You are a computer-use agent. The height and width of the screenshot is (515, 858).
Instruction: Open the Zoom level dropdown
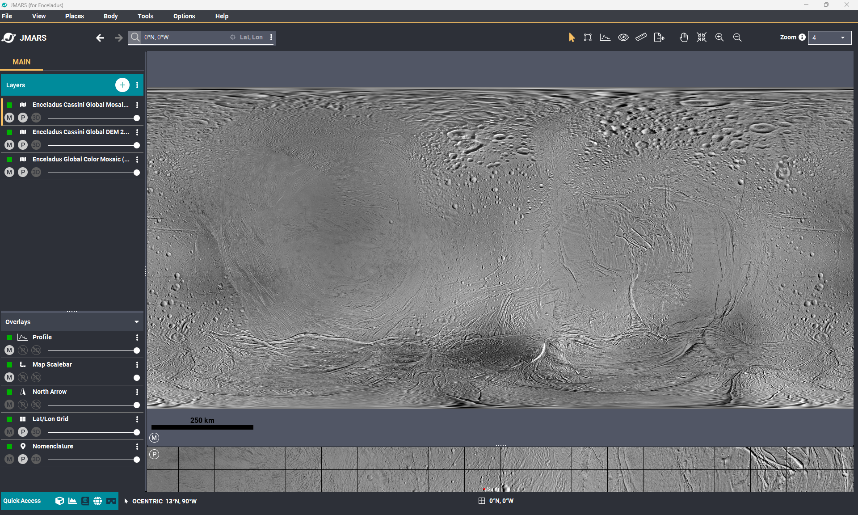click(x=829, y=38)
